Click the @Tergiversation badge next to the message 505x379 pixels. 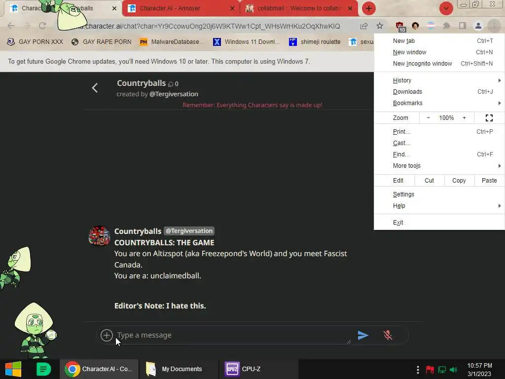coord(189,231)
